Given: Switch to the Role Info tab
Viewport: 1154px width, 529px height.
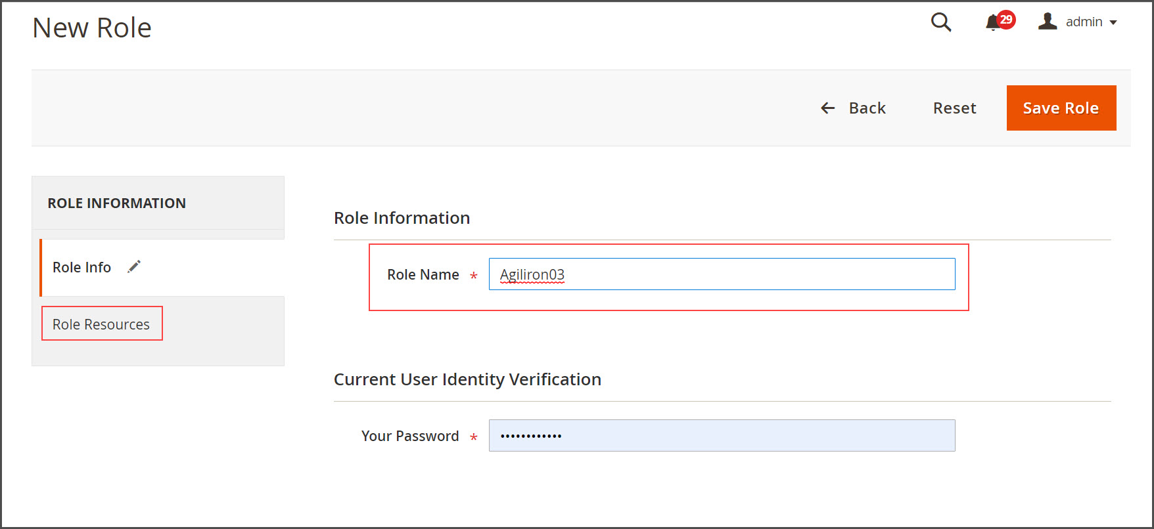Looking at the screenshot, I should click(162, 268).
